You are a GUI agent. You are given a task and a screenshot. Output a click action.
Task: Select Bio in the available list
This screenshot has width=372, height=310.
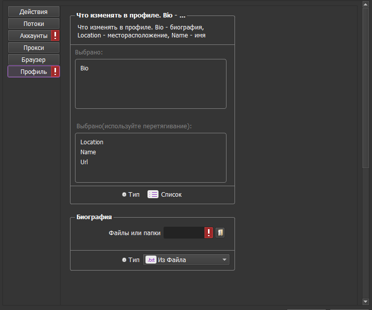84,68
